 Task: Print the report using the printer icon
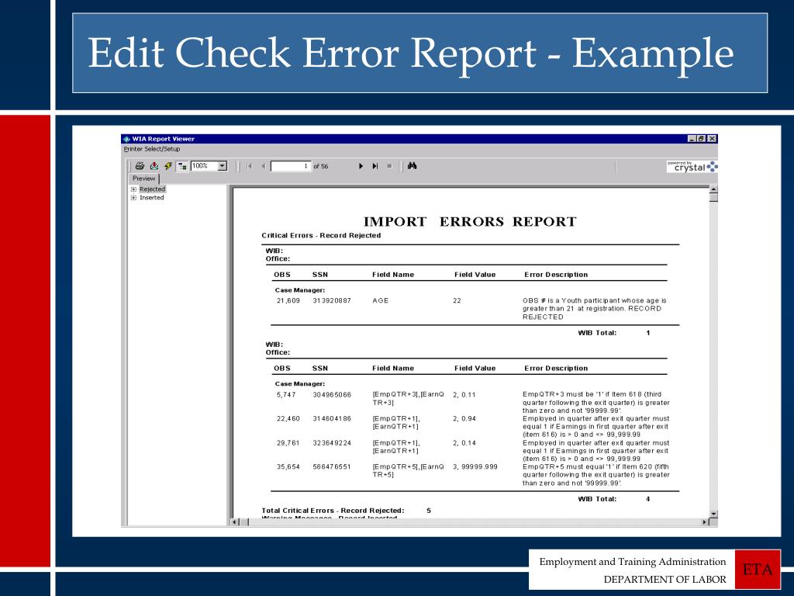[140, 166]
